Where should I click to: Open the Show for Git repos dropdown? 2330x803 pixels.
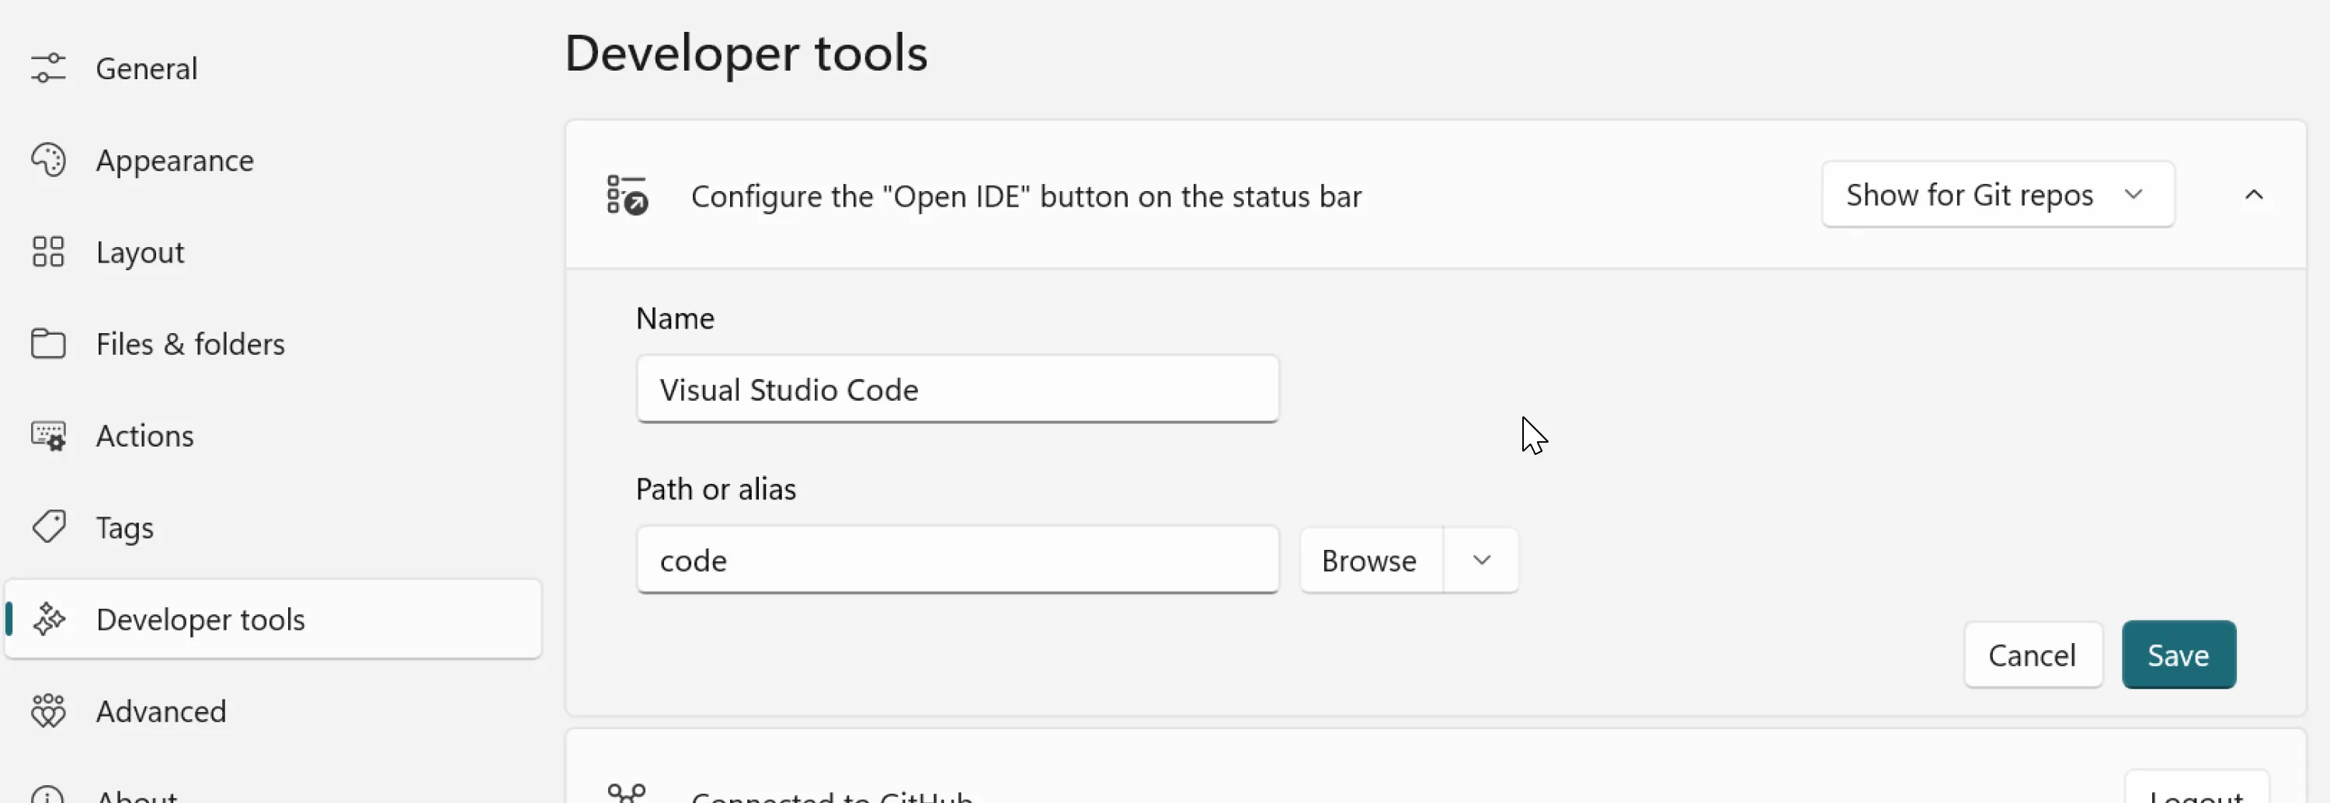(1997, 193)
